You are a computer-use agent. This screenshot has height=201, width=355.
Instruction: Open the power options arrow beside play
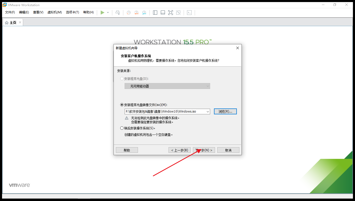pyautogui.click(x=108, y=13)
